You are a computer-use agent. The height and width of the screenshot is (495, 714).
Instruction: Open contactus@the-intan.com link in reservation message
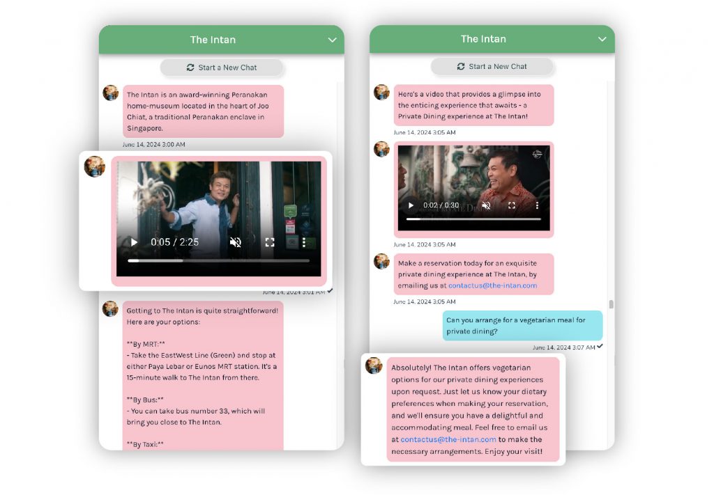493,285
